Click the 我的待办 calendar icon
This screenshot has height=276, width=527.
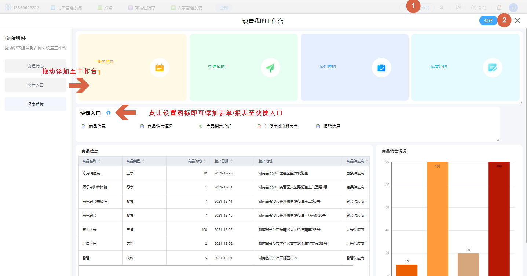click(160, 68)
